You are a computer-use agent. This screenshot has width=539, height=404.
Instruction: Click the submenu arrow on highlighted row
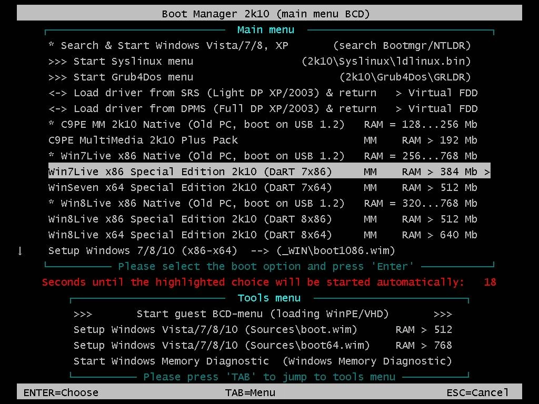[487, 172]
